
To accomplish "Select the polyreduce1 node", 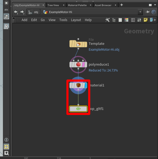I will [78, 65].
